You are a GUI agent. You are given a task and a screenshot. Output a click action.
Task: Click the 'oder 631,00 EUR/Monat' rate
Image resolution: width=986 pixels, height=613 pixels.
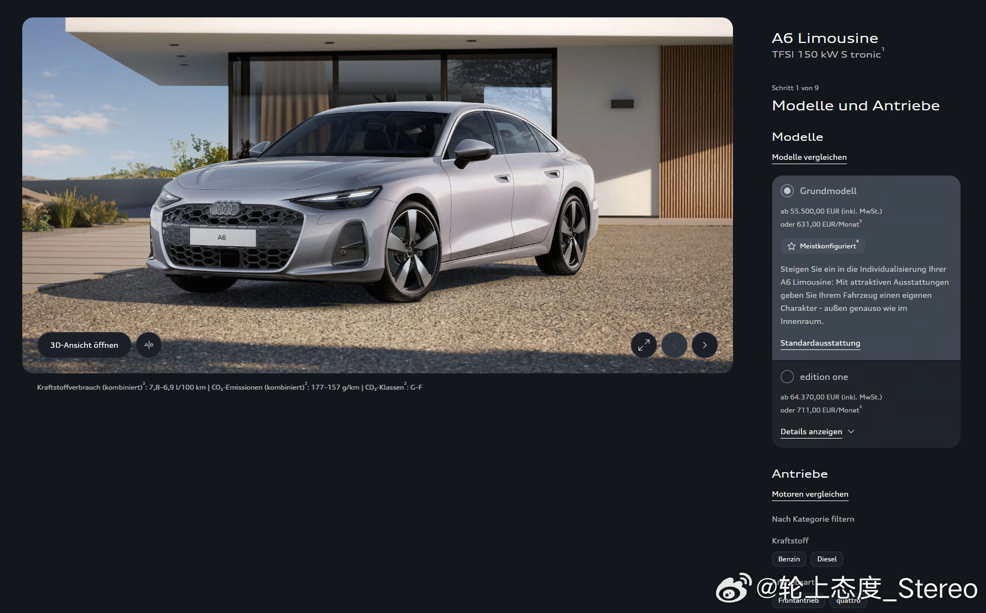click(x=820, y=224)
